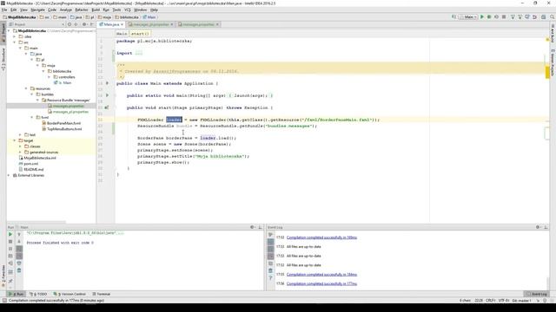This screenshot has height=312, width=556.
Task: Switch to the Main.java editor tab
Action: pos(111,24)
